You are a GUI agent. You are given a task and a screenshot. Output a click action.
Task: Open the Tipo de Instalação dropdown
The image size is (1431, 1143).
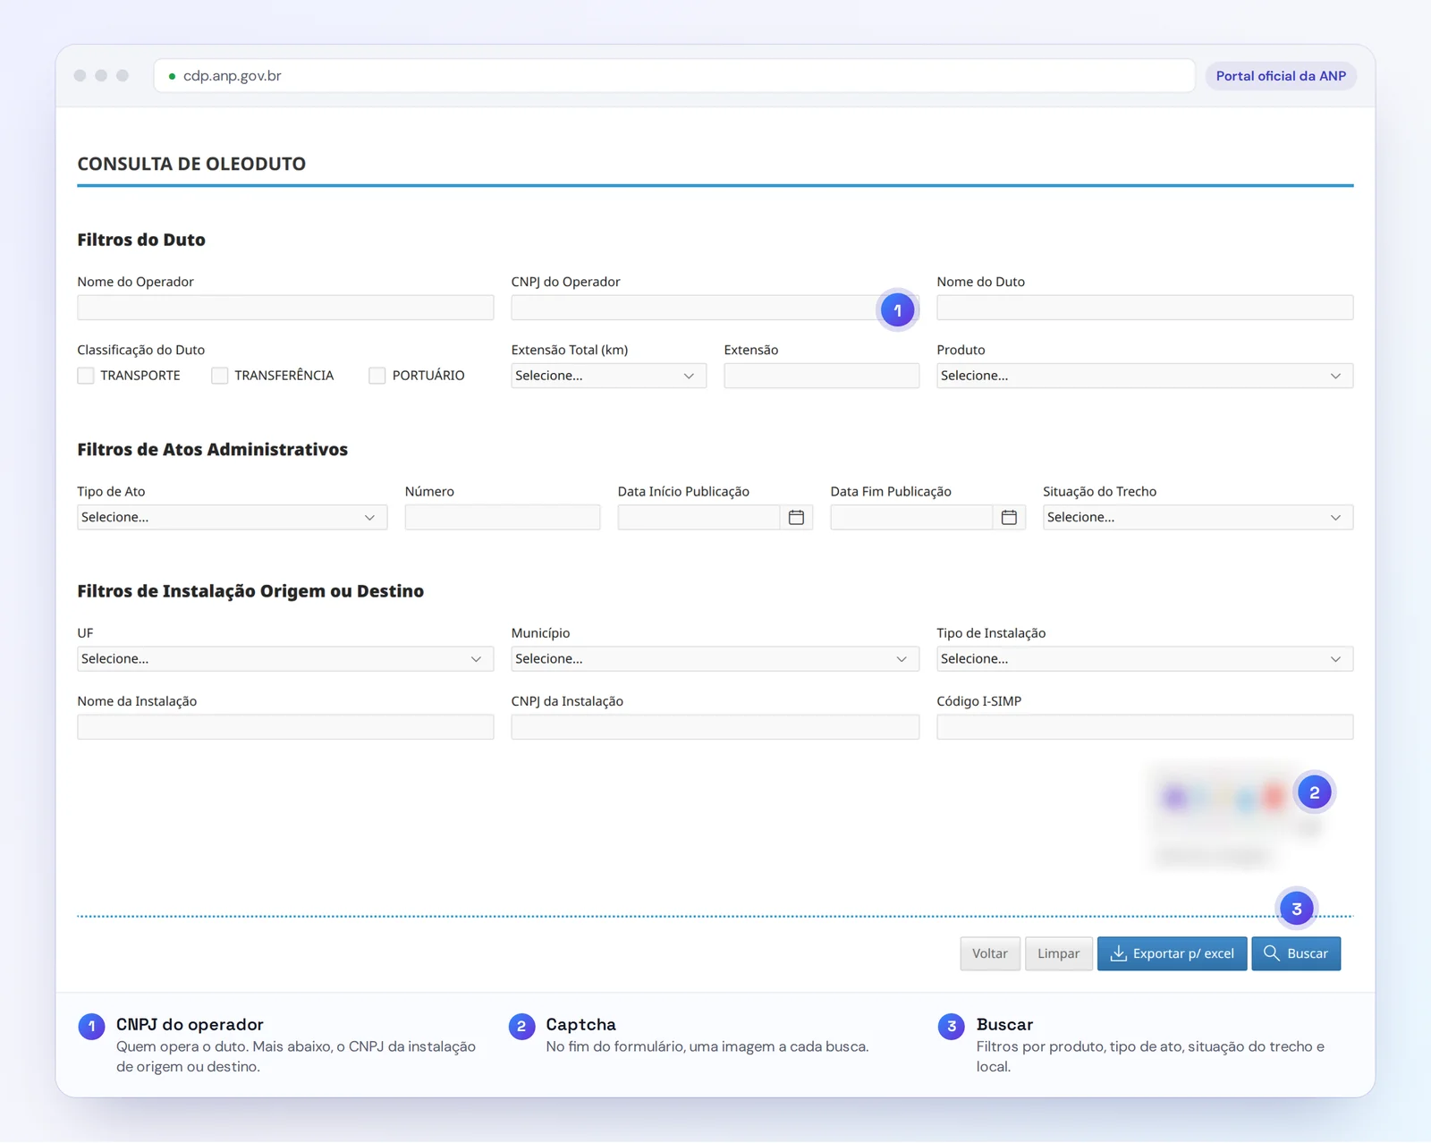tap(1145, 658)
